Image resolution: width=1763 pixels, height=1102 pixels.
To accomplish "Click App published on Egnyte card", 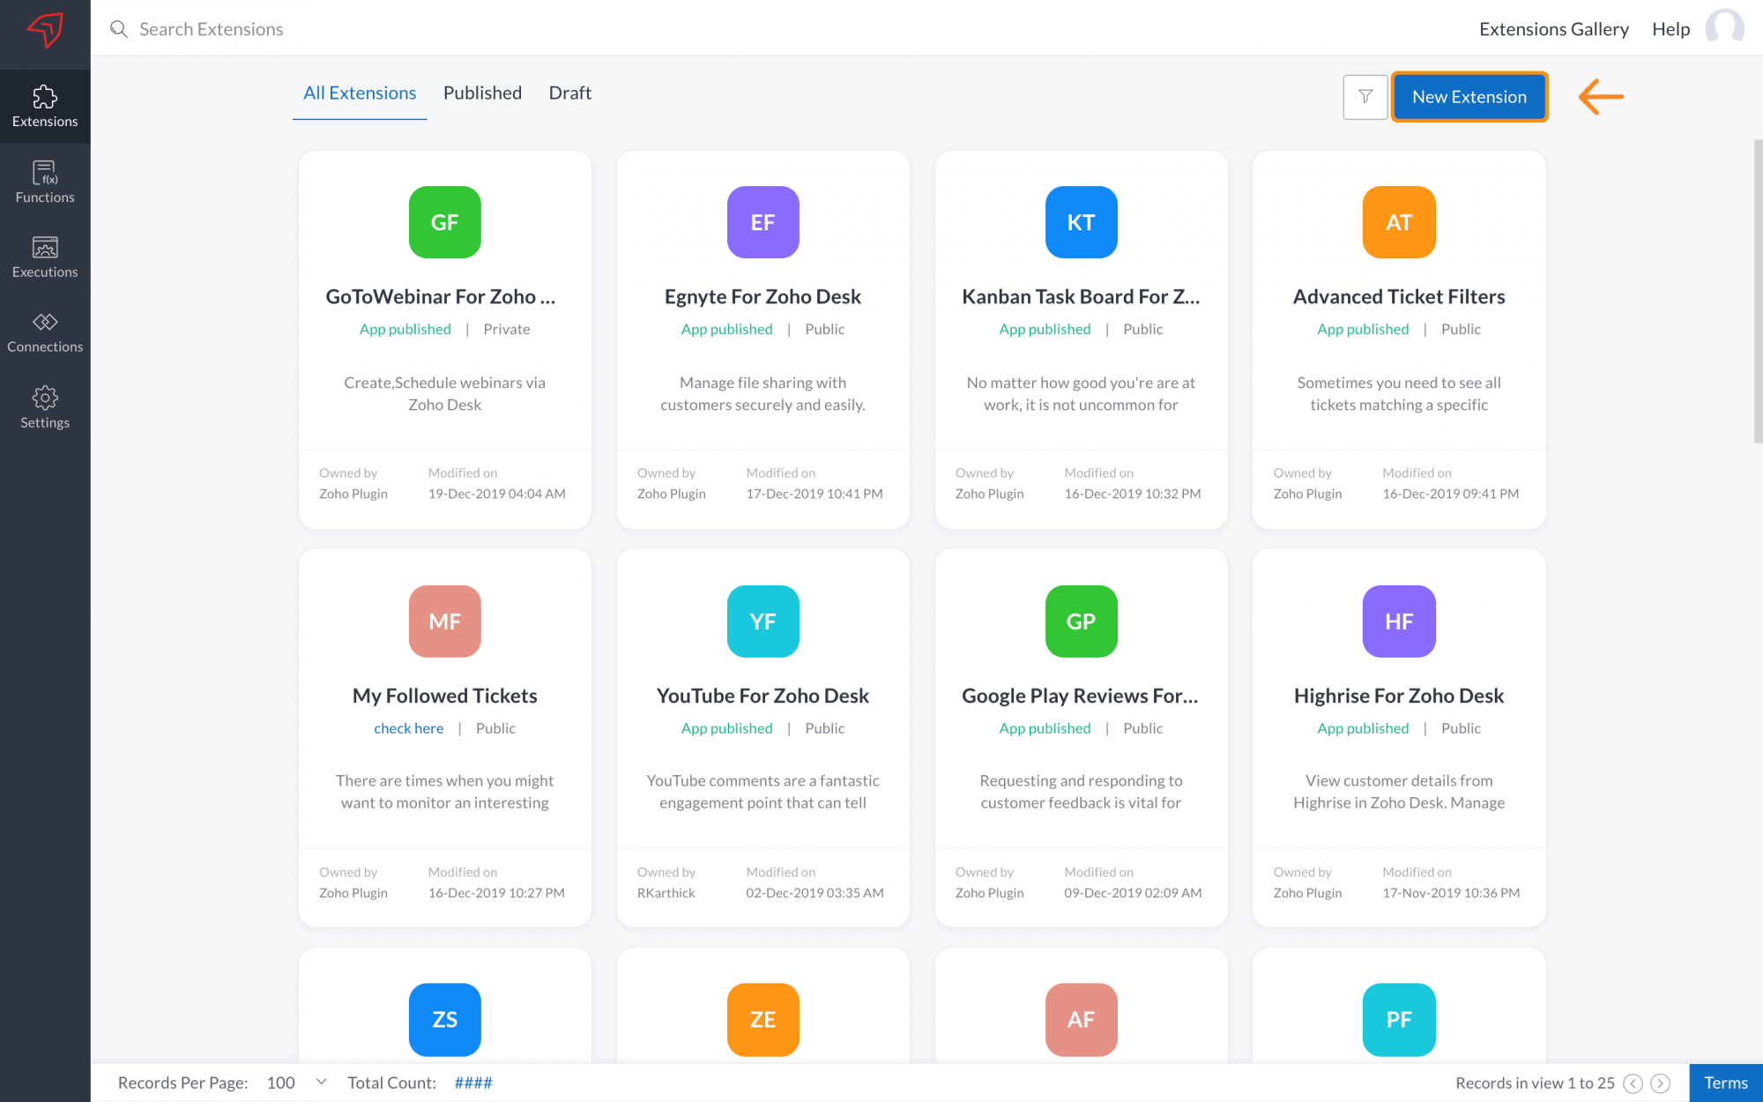I will click(726, 329).
